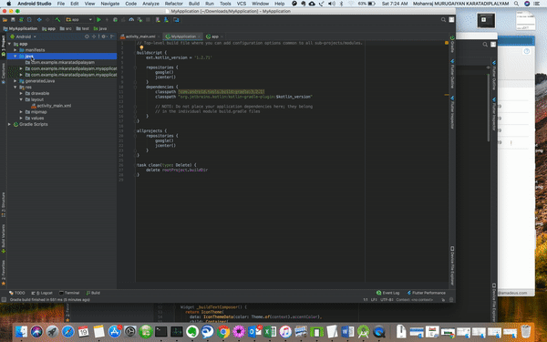Click the Flutter Performance button

427,293
